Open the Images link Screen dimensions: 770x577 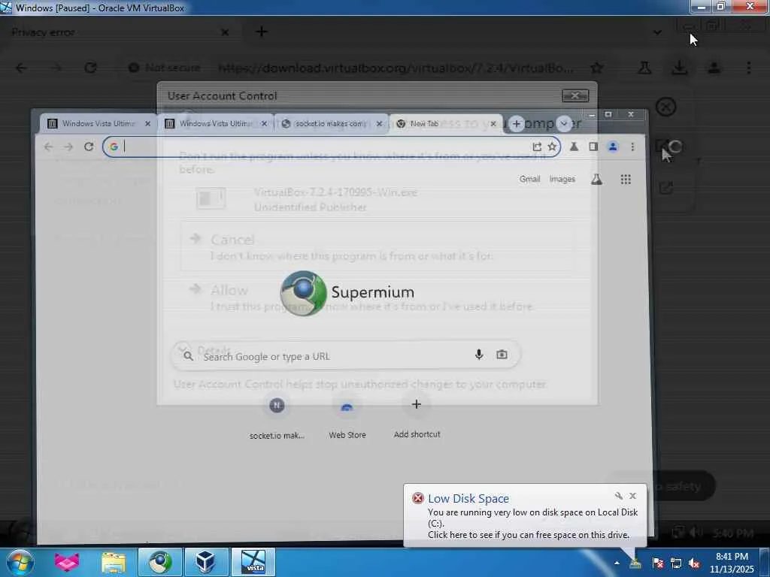562,179
